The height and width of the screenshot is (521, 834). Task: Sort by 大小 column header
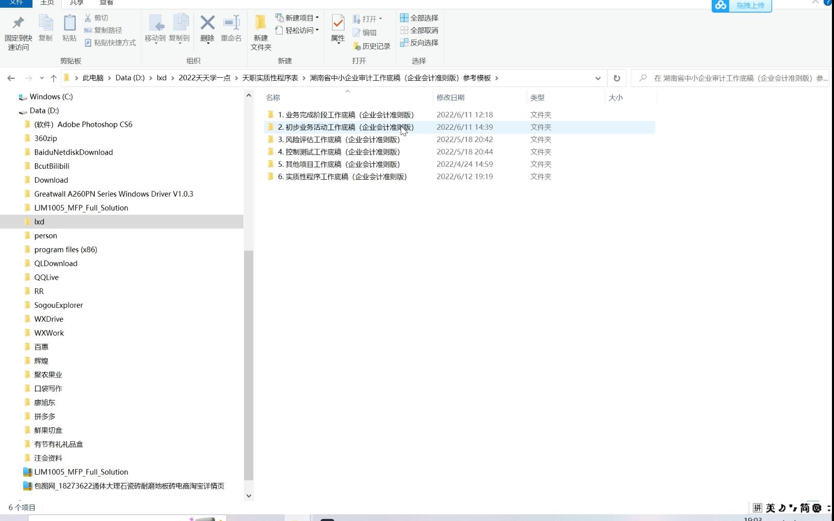tap(616, 97)
